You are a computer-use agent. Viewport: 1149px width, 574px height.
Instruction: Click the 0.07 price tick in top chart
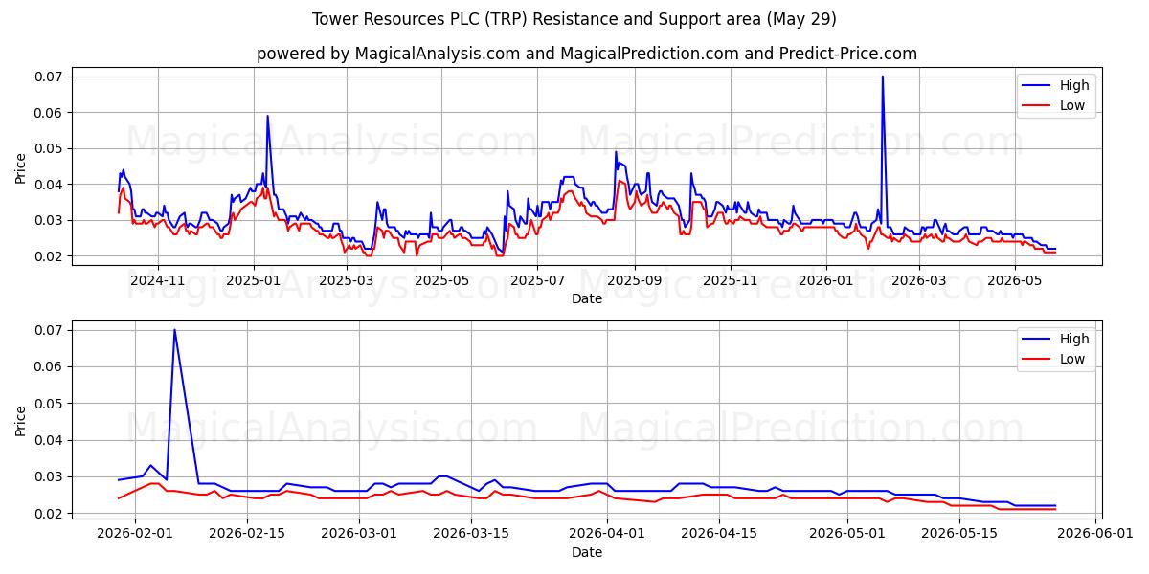tap(49, 77)
